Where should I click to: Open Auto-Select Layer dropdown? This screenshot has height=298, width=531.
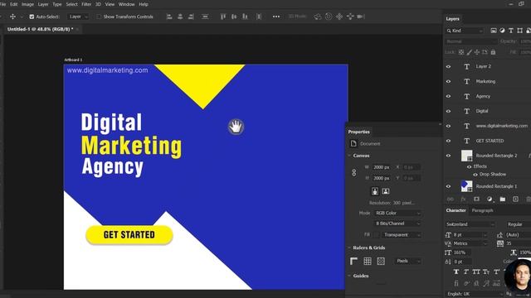pyautogui.click(x=78, y=17)
